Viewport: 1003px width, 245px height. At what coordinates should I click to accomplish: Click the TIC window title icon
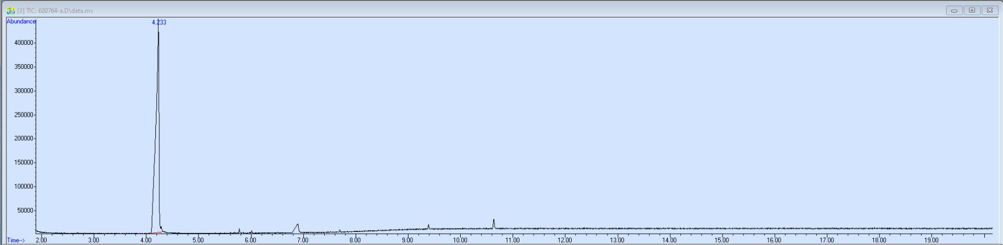[x=11, y=10]
